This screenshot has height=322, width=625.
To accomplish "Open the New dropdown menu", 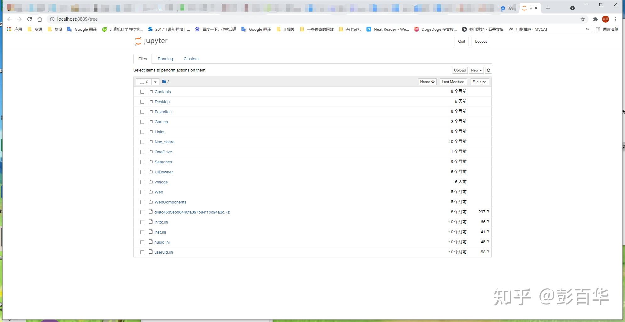I will (x=476, y=70).
